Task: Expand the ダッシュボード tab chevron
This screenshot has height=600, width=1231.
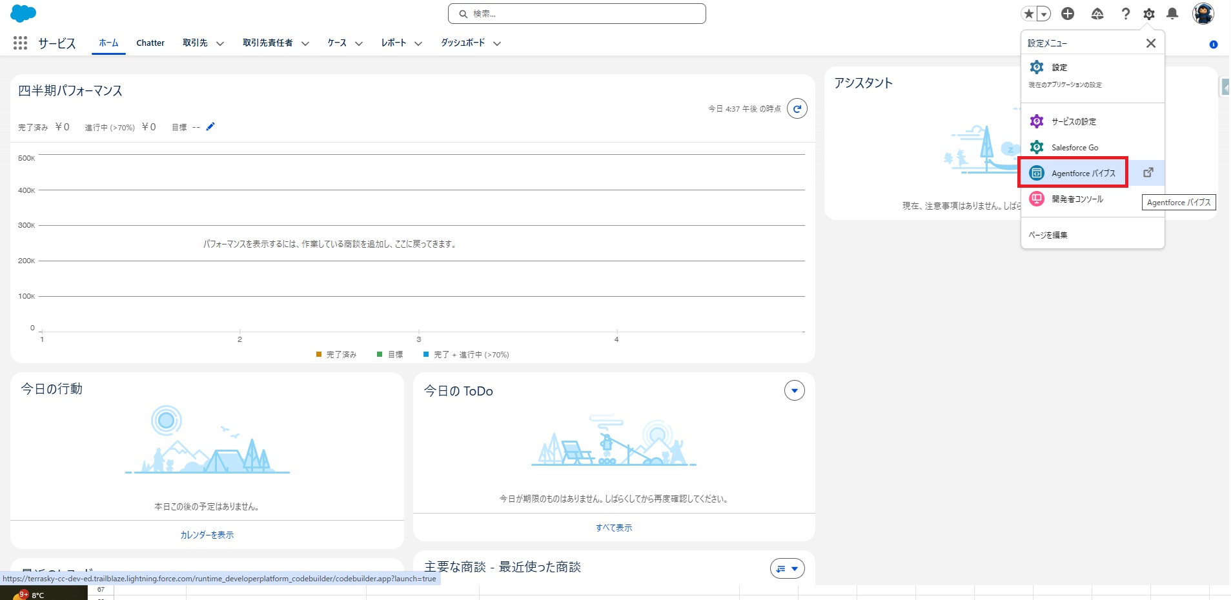Action: pyautogui.click(x=497, y=44)
